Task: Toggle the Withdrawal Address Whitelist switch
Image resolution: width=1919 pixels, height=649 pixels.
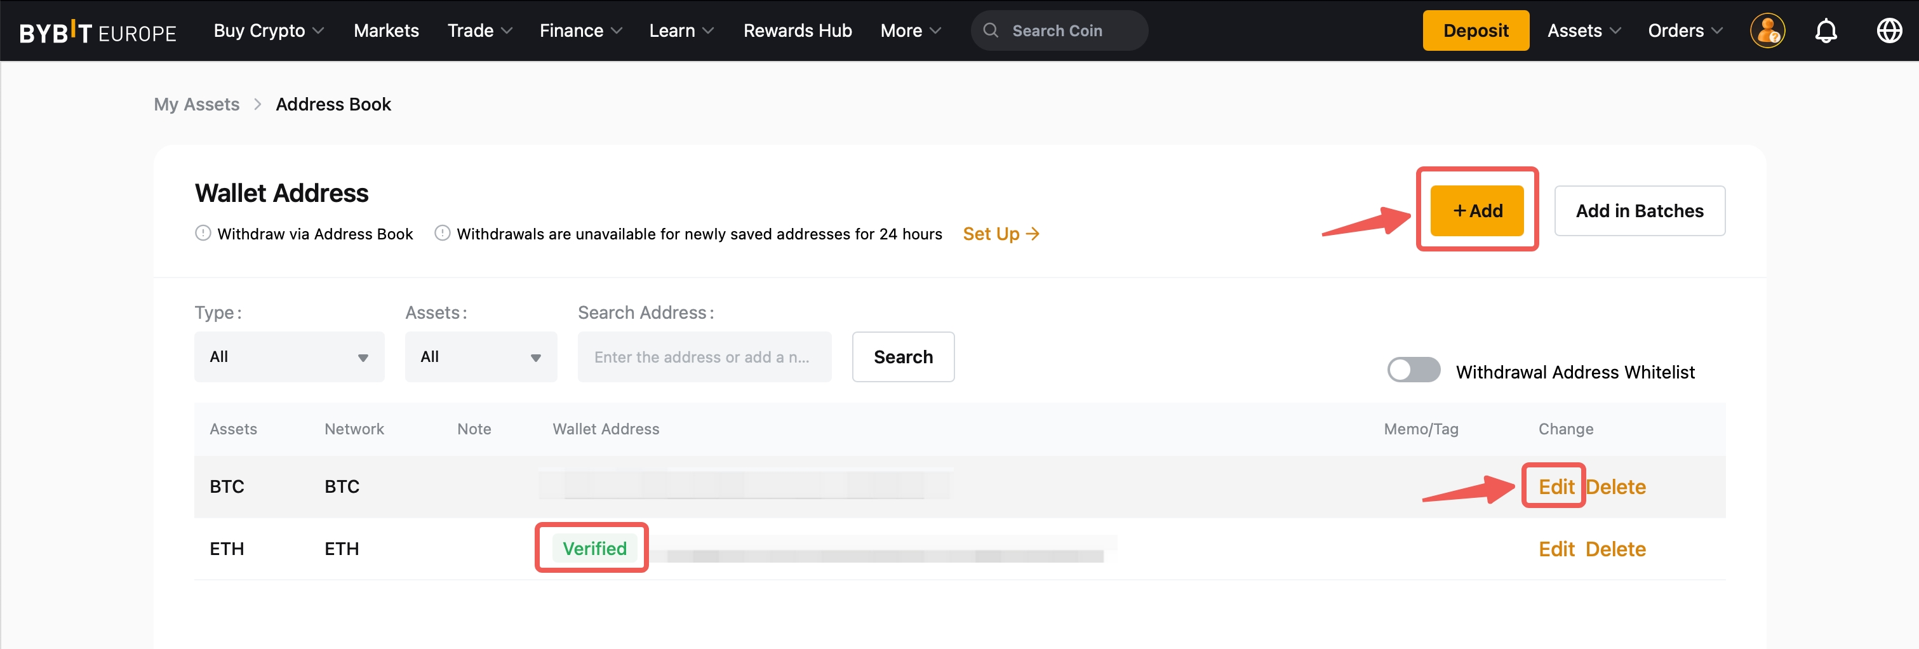Action: coord(1412,370)
